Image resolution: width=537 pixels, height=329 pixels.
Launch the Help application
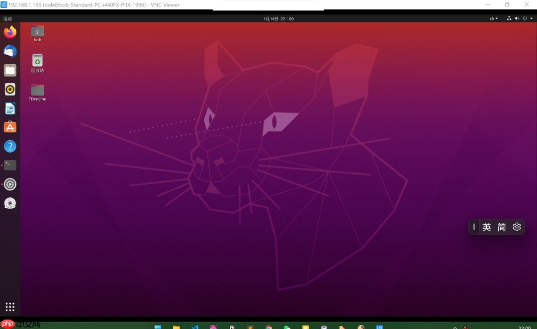[x=10, y=146]
